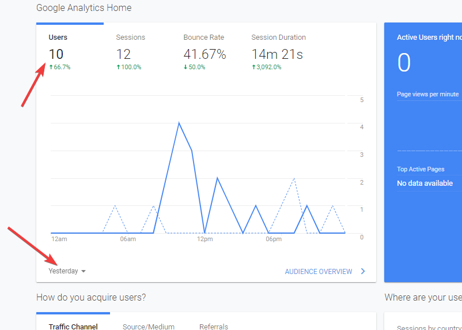
Task: Select the Traffic Channel tab
Action: [x=73, y=327]
